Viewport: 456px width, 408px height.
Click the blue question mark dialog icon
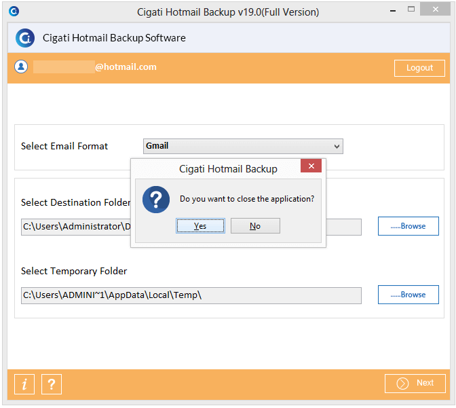[156, 200]
